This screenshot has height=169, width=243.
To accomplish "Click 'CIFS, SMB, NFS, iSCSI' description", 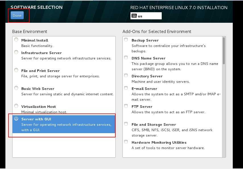I will click(172, 133).
